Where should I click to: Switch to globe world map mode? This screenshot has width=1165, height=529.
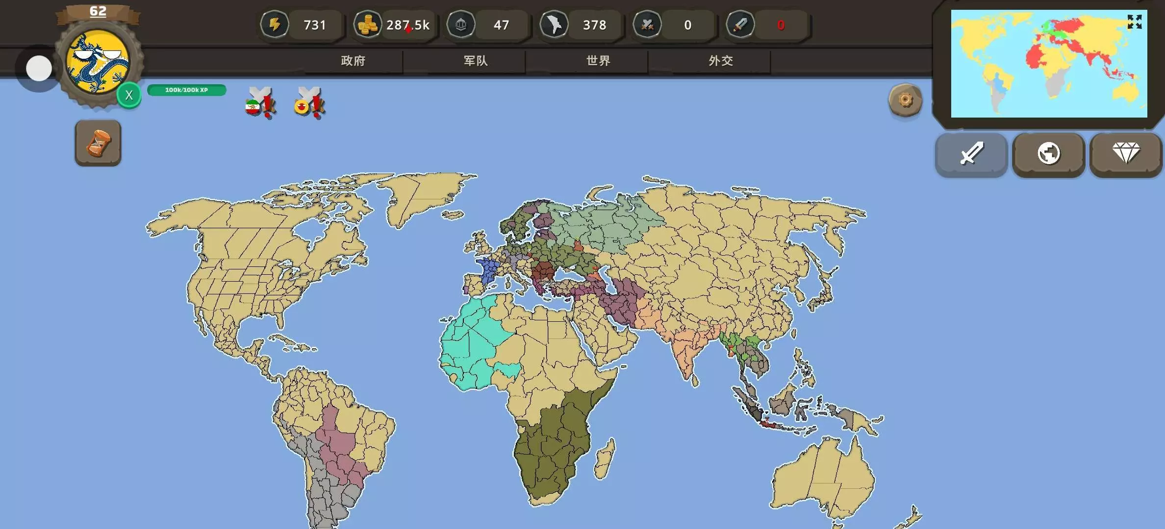(1048, 154)
